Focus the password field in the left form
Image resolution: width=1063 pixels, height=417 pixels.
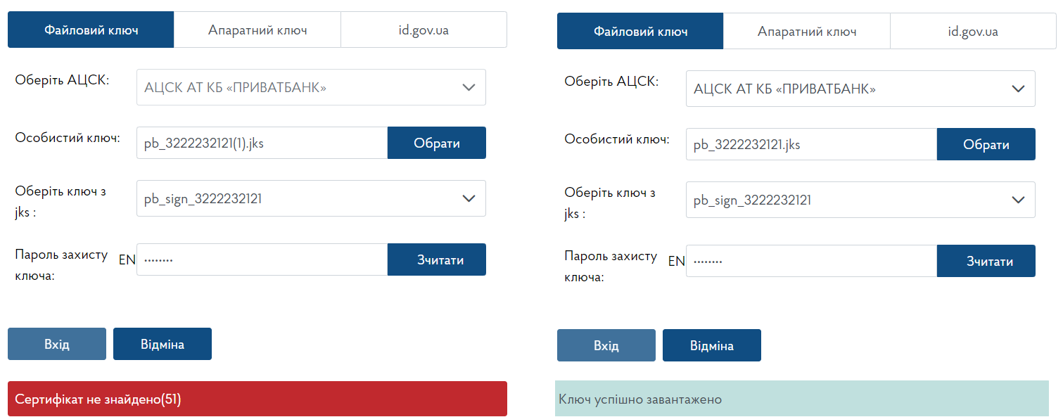click(262, 259)
